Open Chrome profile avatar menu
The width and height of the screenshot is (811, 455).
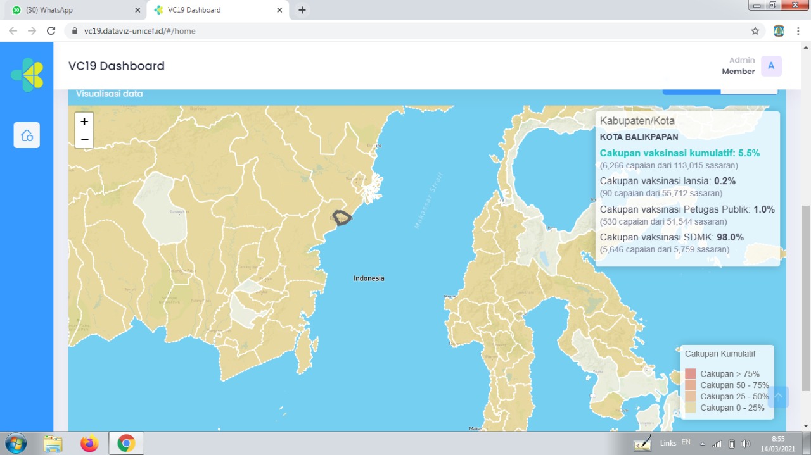click(x=779, y=31)
